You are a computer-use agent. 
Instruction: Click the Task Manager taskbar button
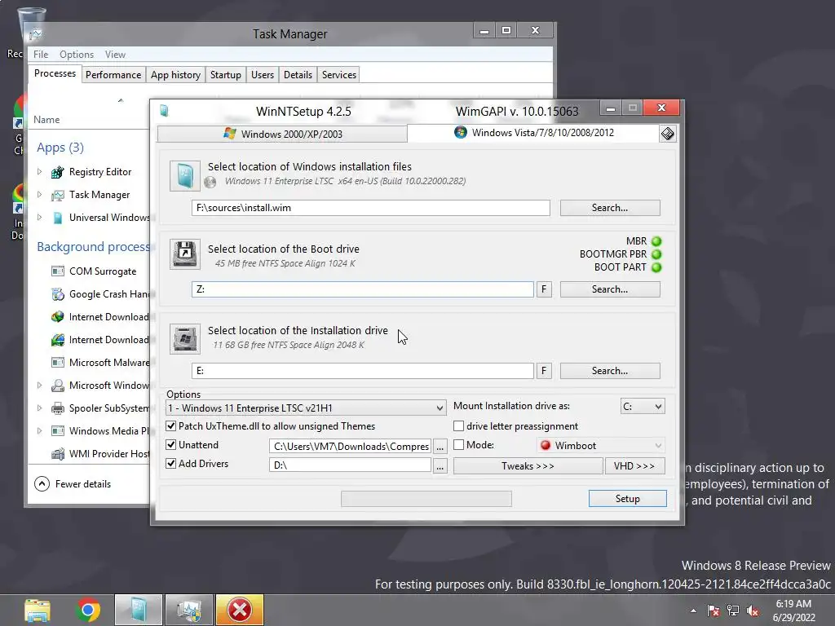pos(189,610)
